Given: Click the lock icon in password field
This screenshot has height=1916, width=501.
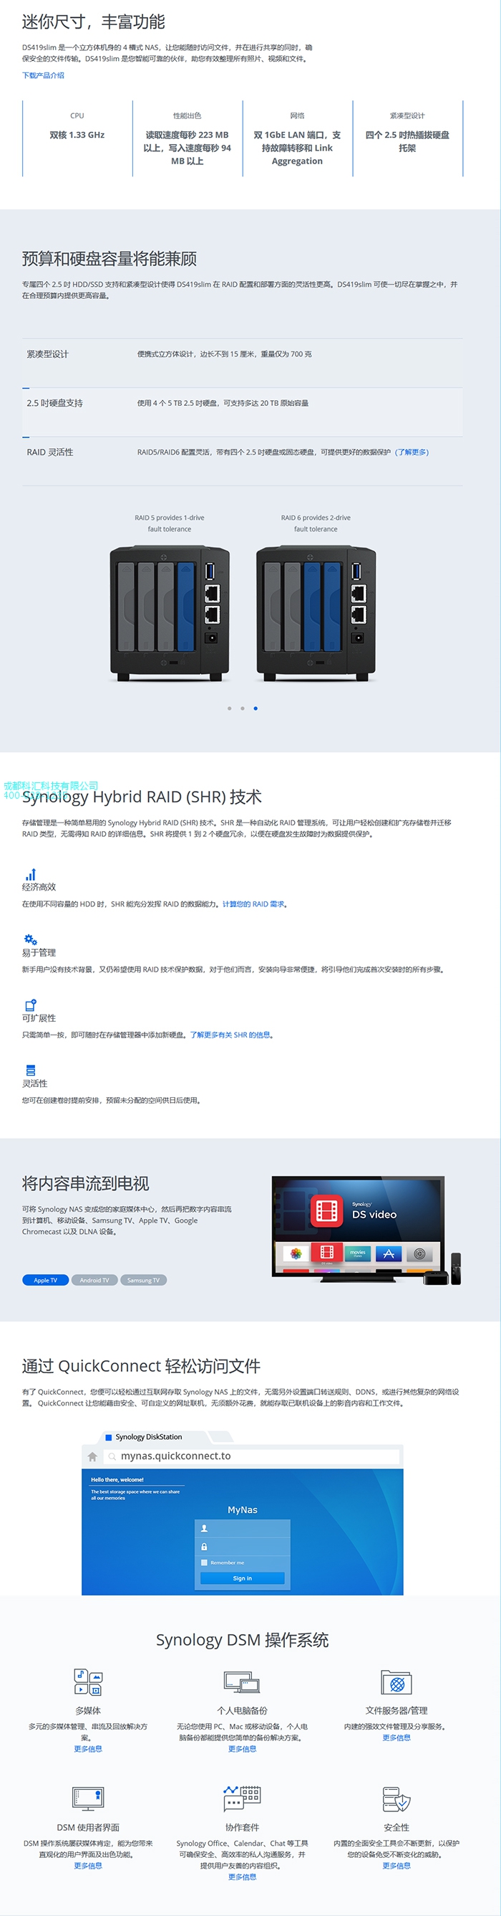Looking at the screenshot, I should pyautogui.click(x=204, y=1546).
